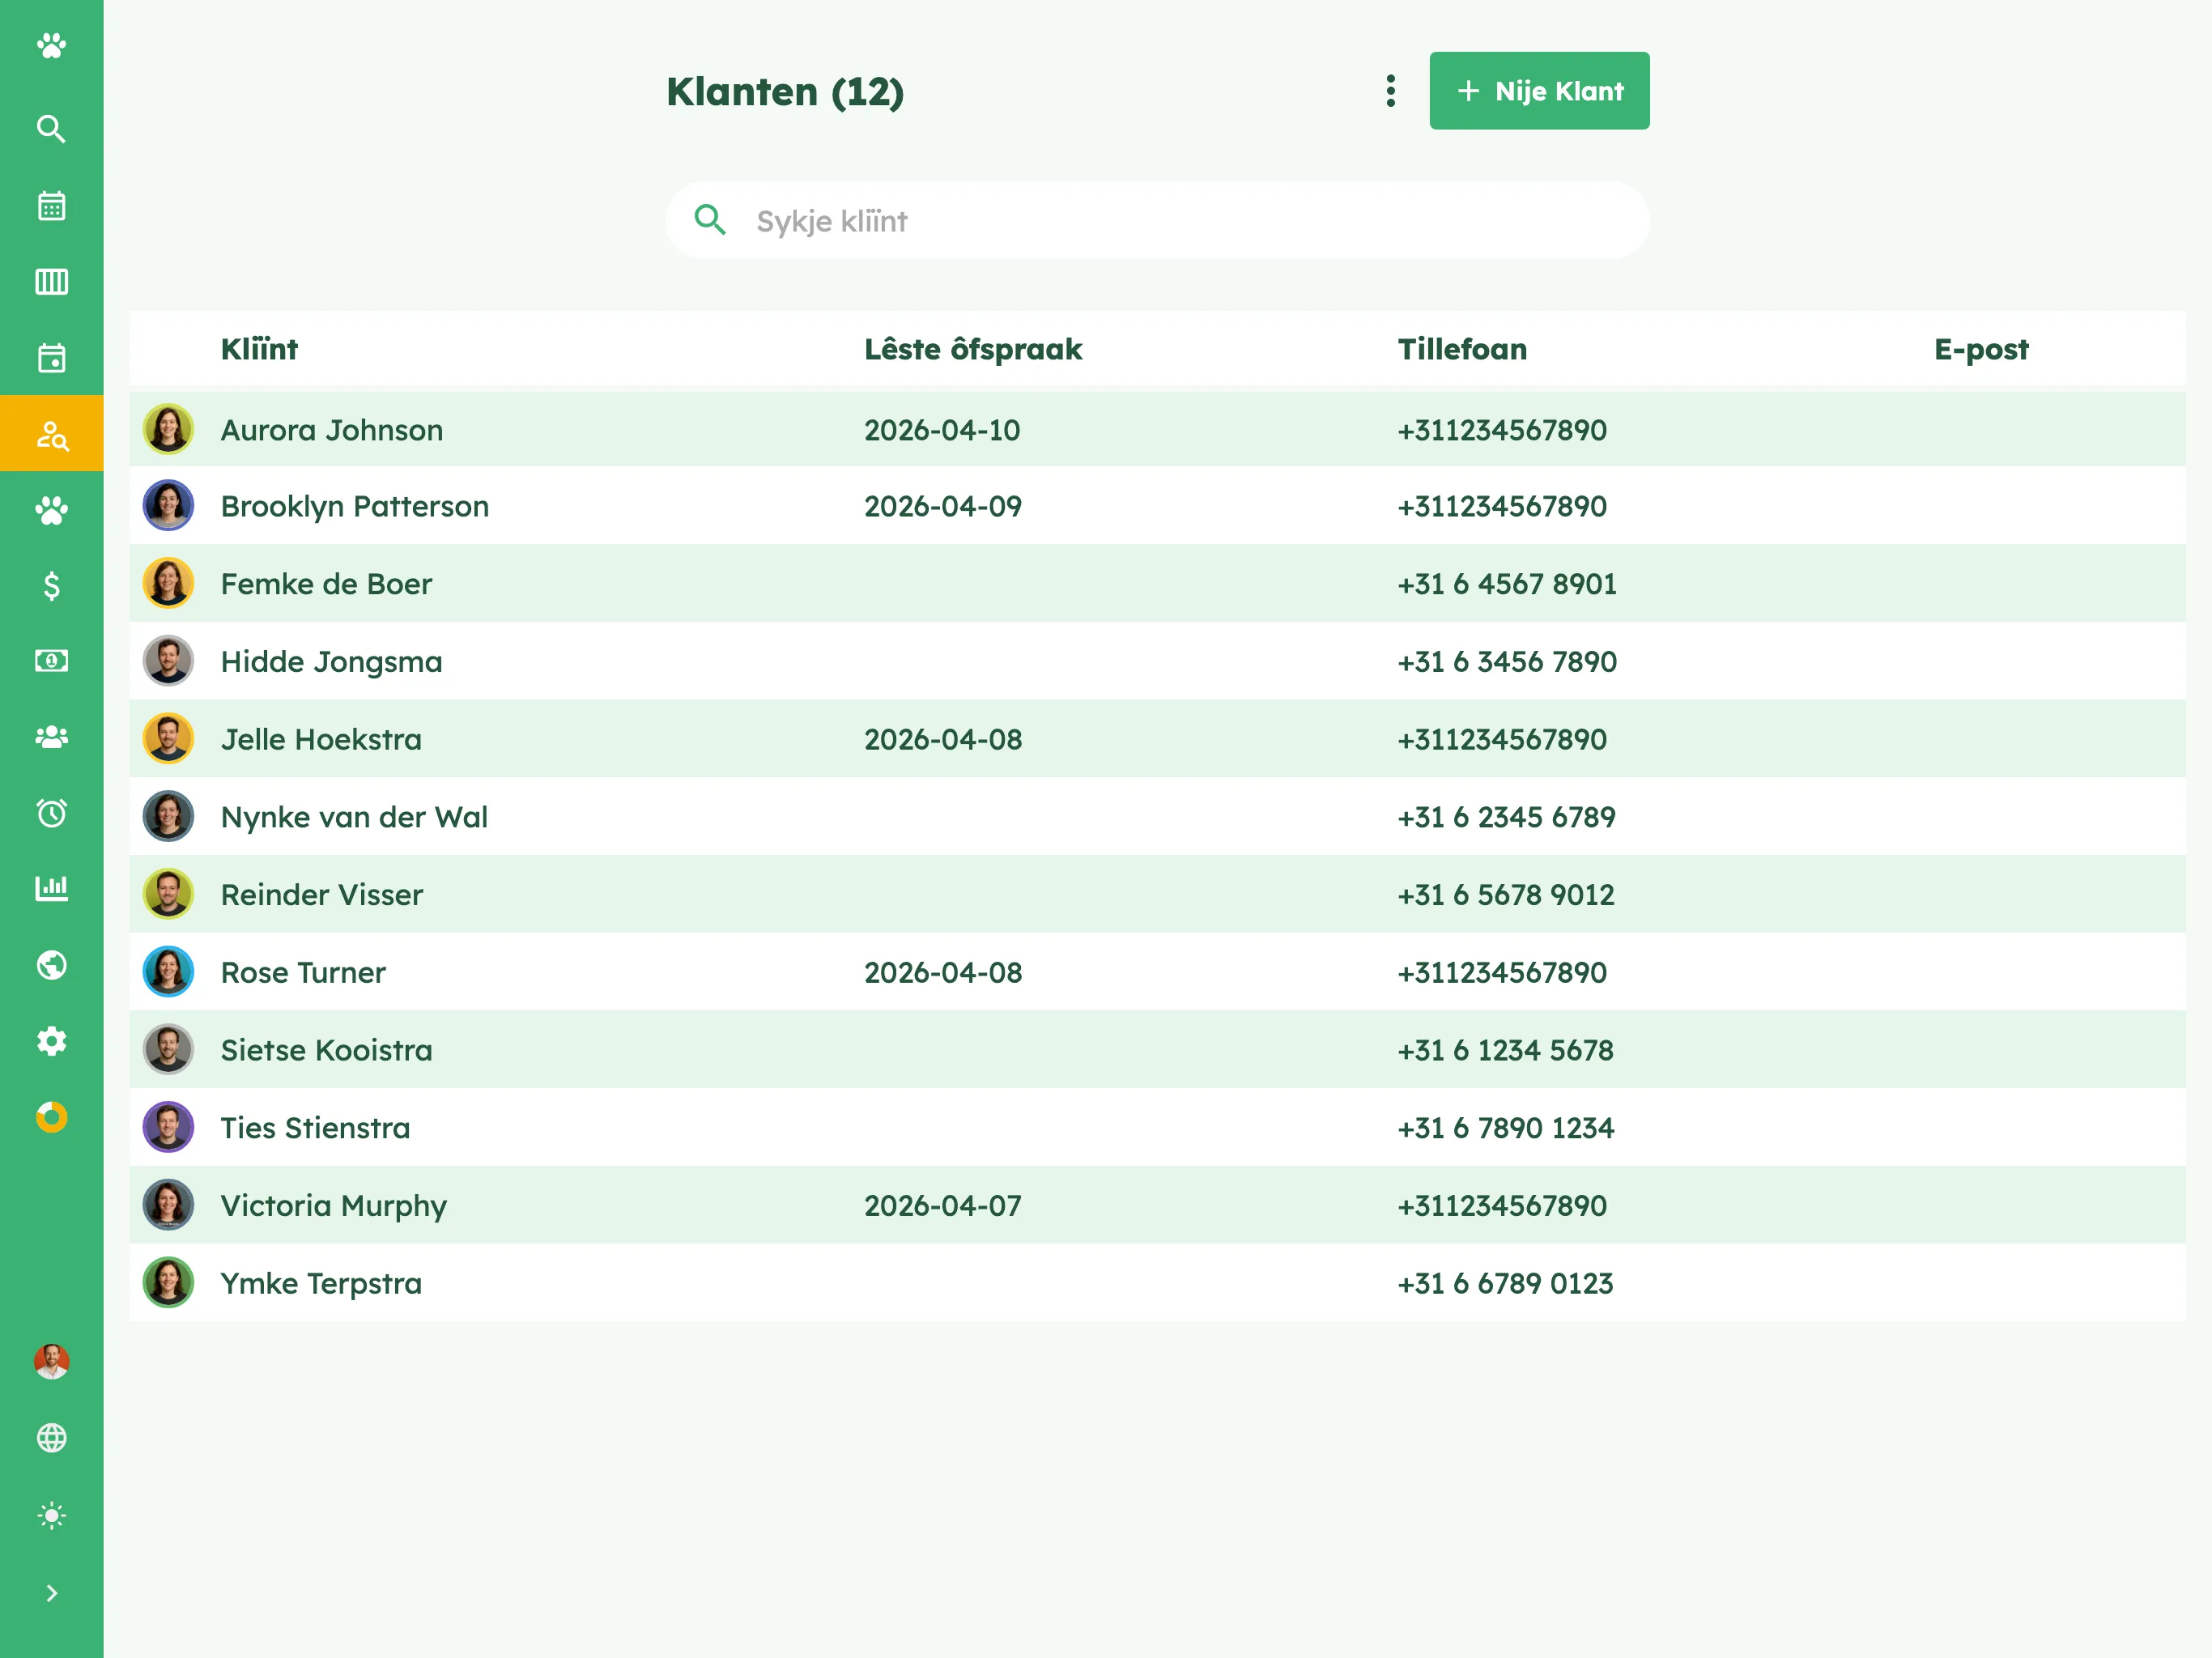The width and height of the screenshot is (2212, 1658).
Task: Click phone +31 6 1234 5678
Action: point(1505,1050)
